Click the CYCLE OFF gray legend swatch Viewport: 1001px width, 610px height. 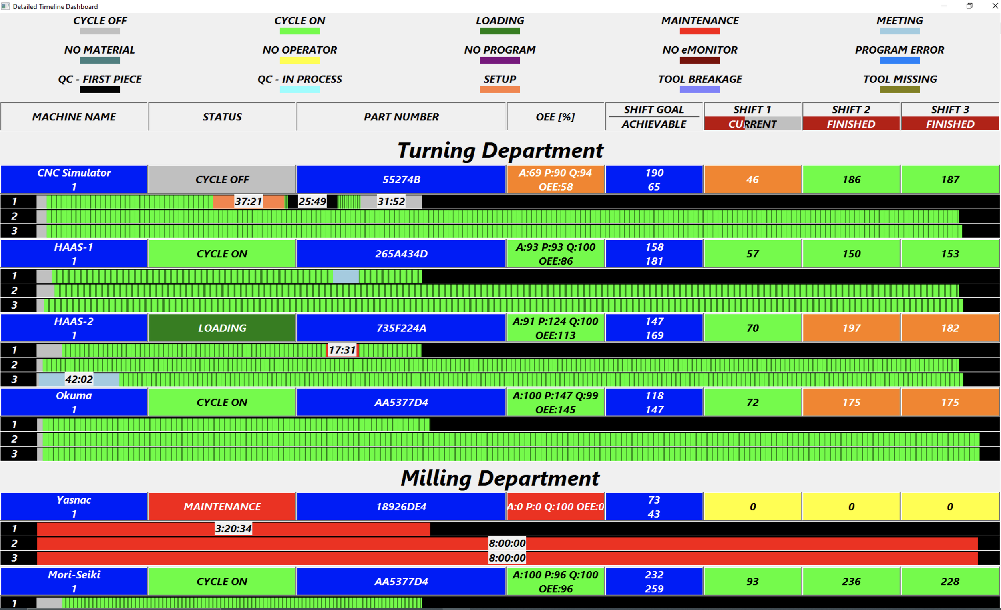[x=100, y=31]
